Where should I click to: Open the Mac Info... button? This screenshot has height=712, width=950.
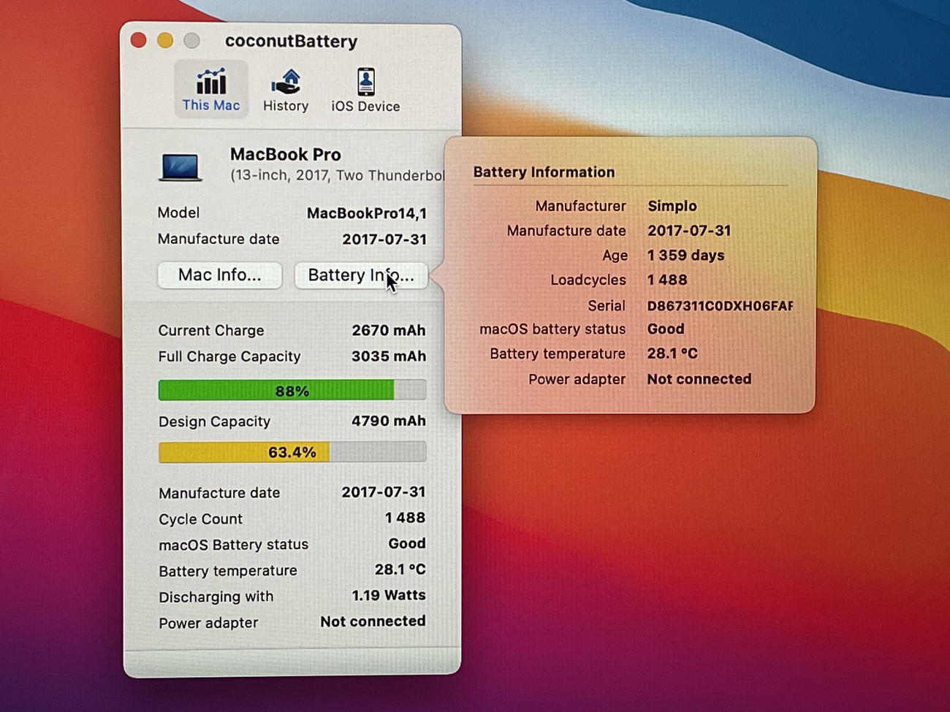pos(220,275)
